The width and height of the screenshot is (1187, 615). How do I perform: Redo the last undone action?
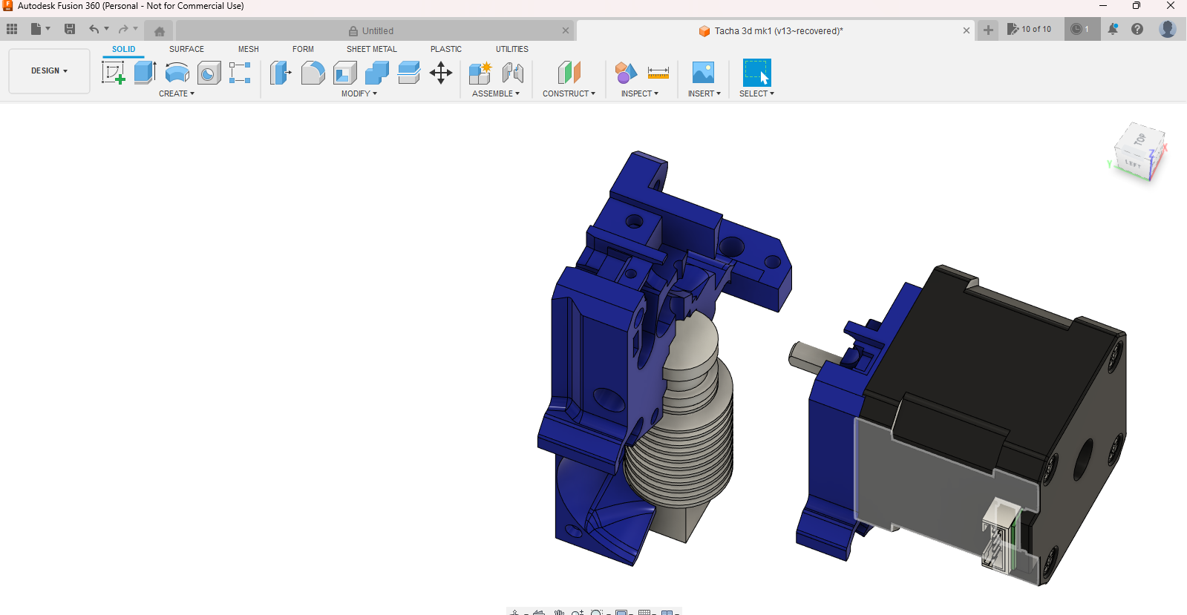point(123,29)
